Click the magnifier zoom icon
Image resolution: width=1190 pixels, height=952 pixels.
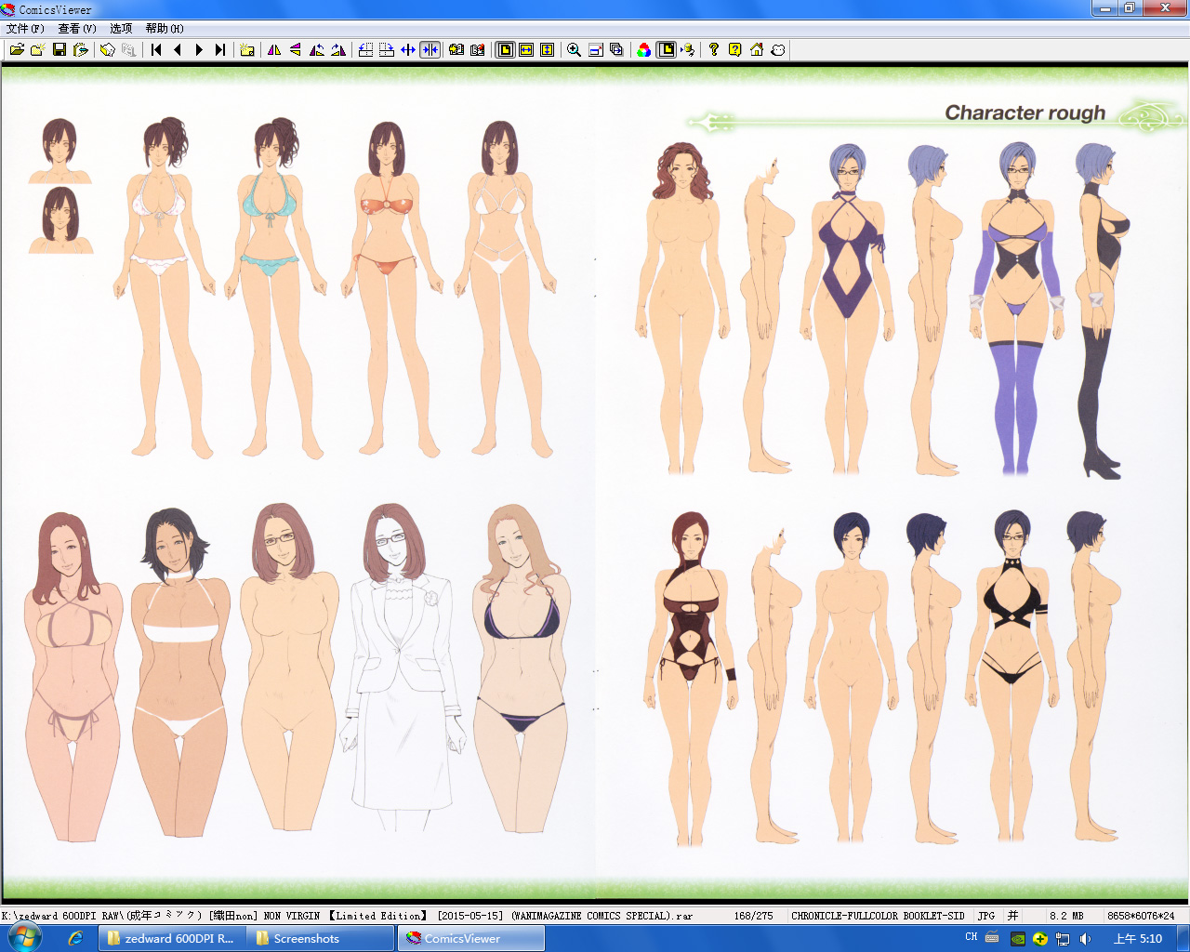coord(574,50)
